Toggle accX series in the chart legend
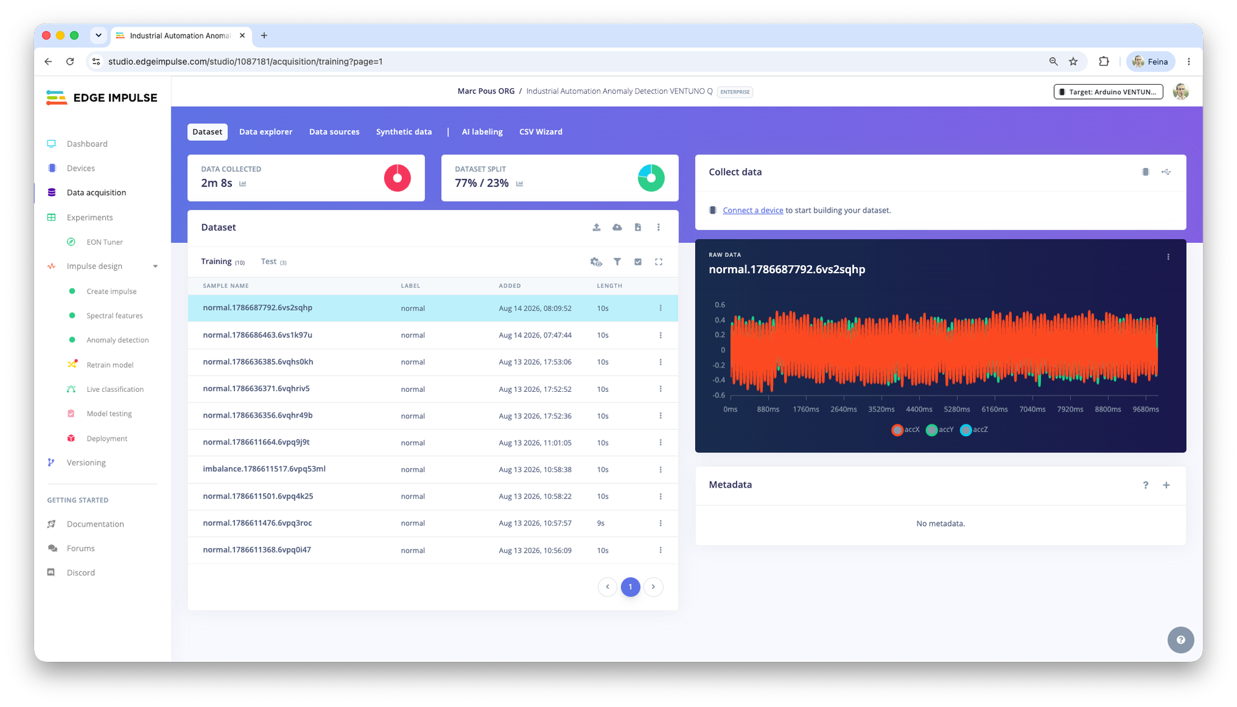This screenshot has width=1237, height=707. [x=905, y=430]
